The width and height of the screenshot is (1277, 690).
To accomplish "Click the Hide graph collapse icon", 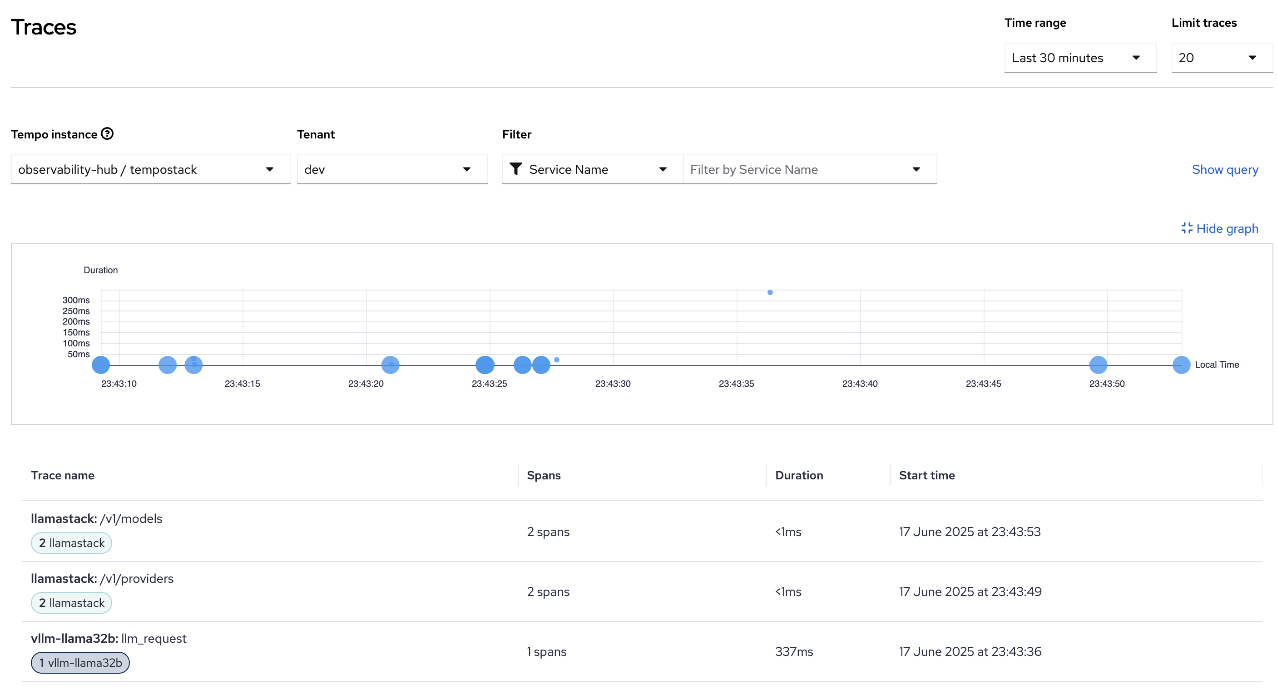I will 1186,228.
